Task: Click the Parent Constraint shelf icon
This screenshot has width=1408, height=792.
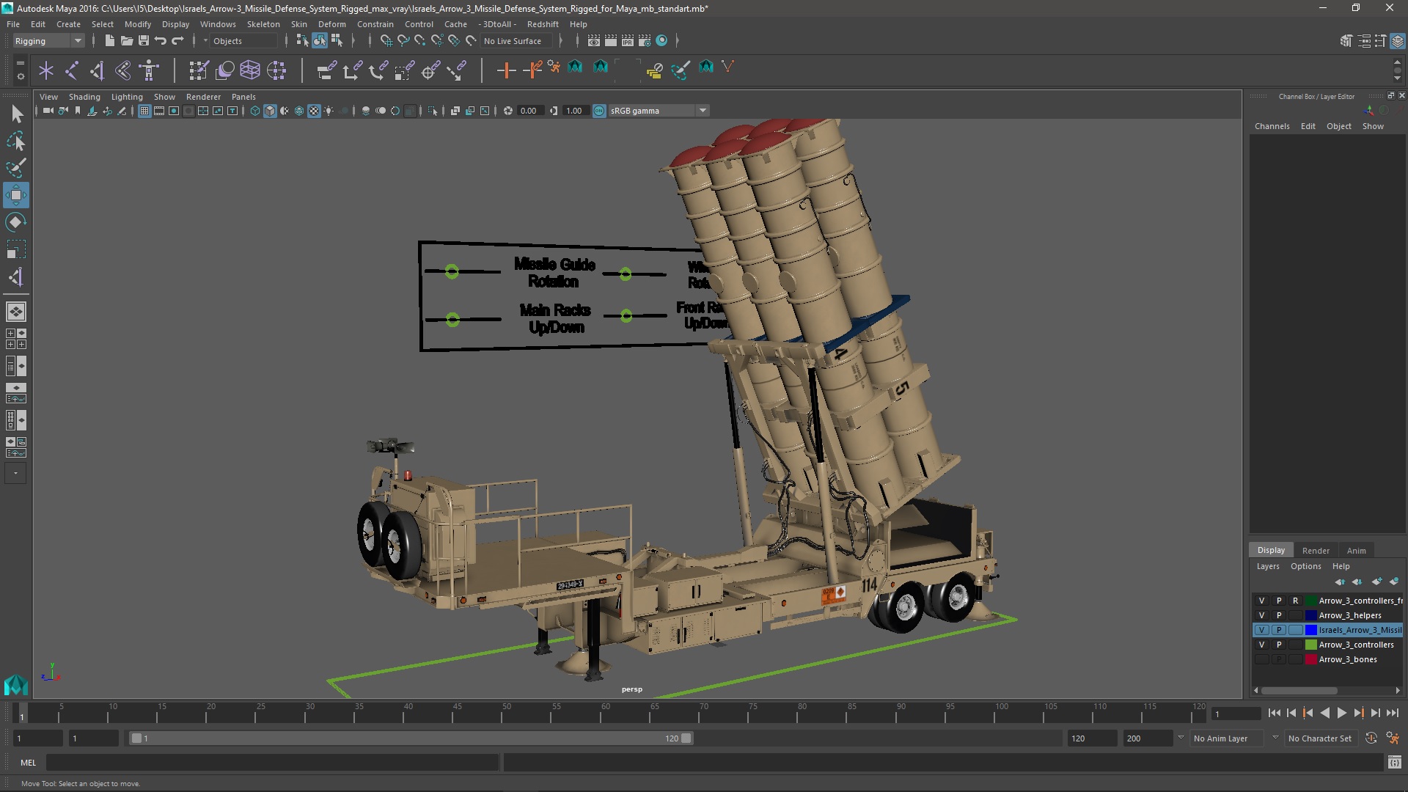Action: tap(326, 70)
